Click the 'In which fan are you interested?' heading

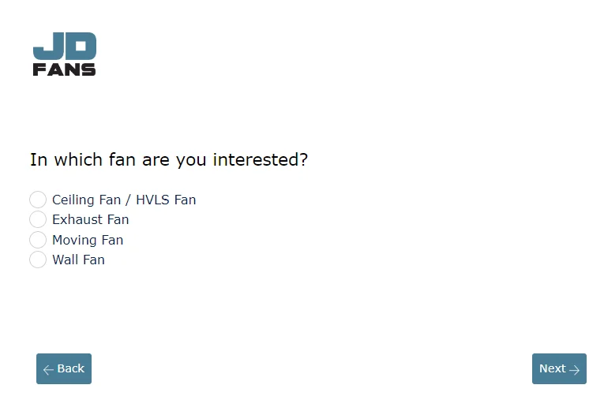pos(169,159)
